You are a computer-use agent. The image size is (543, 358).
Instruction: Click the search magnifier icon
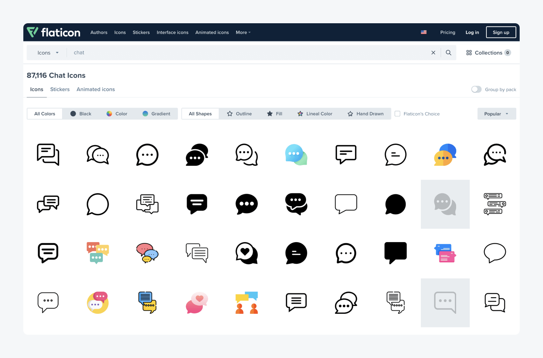[x=448, y=52]
